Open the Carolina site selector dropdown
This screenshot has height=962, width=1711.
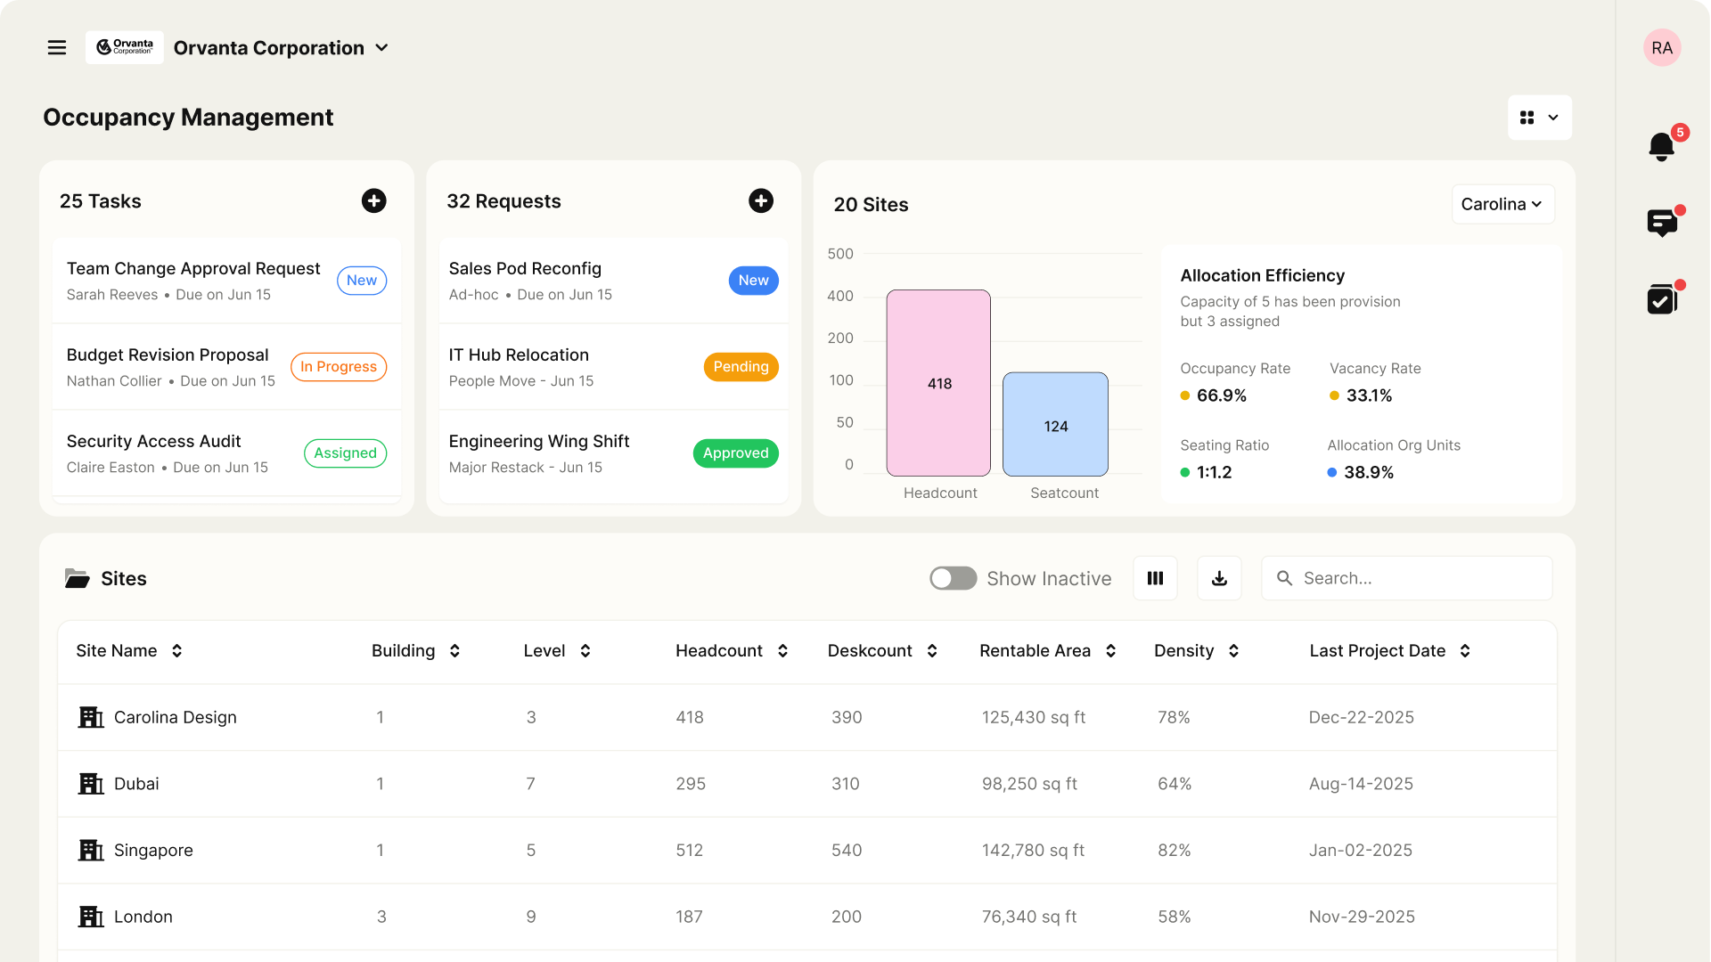pos(1502,204)
